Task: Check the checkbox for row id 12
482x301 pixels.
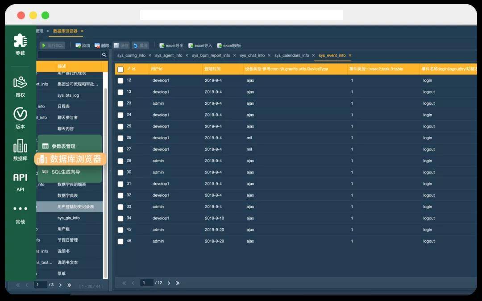Action: click(120, 80)
